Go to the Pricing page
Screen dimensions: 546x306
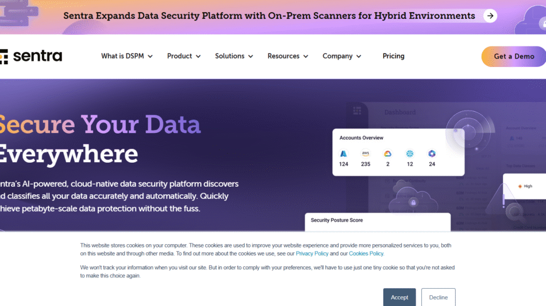tap(393, 56)
